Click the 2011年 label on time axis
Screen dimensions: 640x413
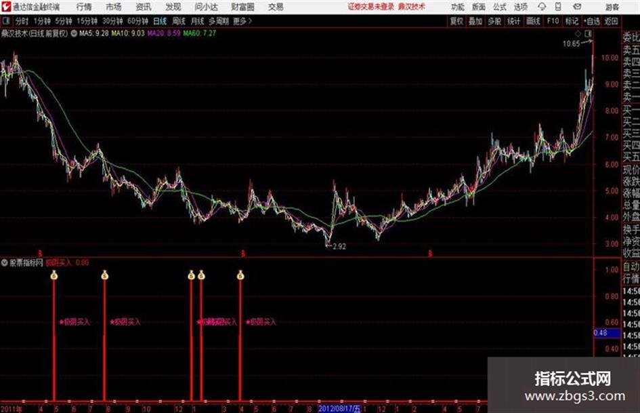coord(12,409)
